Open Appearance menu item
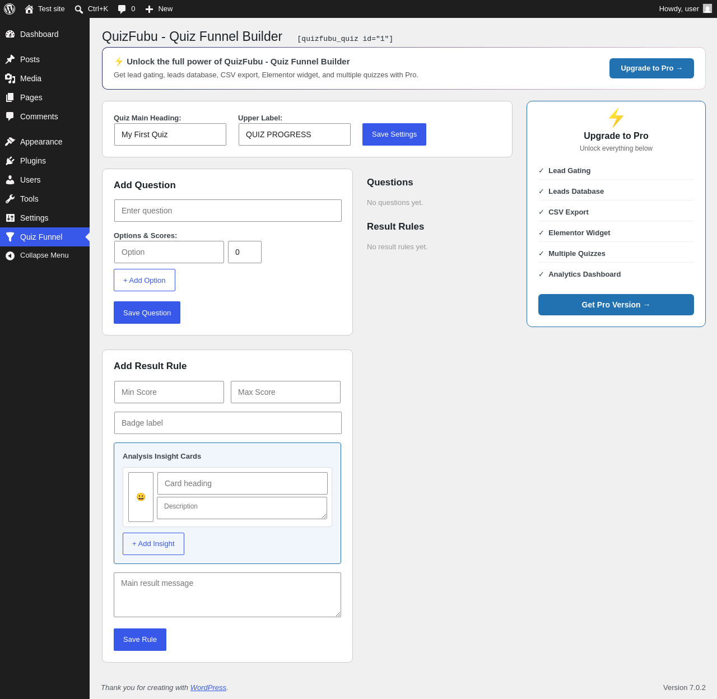The image size is (717, 699). point(45,142)
